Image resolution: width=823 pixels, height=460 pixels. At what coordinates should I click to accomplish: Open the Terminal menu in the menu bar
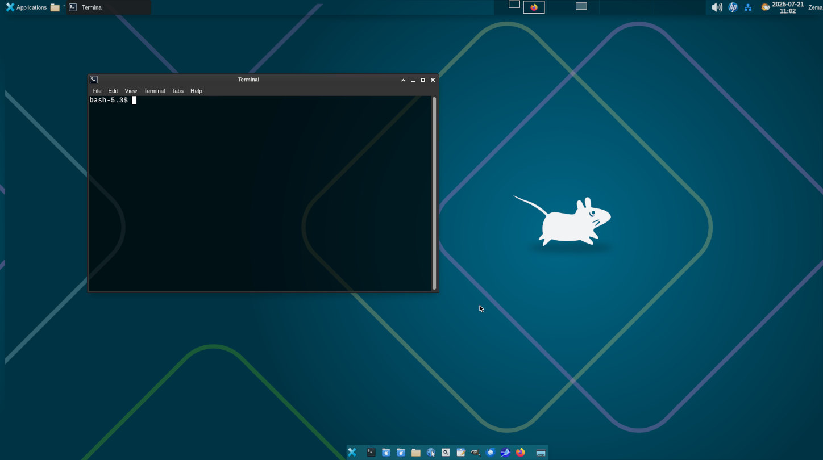[154, 91]
